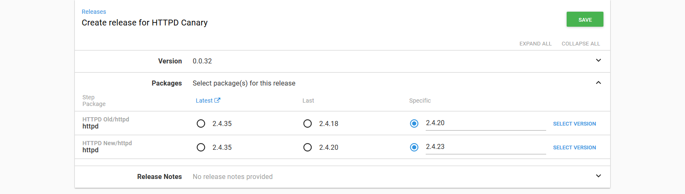Viewport: 685px width, 194px height.
Task: Select Last 2.4.20 for HTTPD New
Action: point(308,147)
